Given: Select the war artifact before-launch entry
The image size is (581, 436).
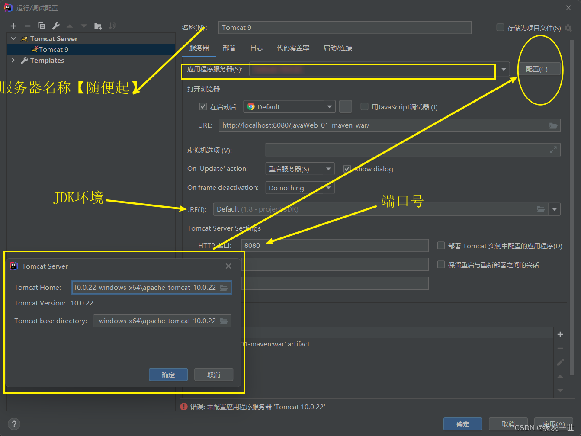Looking at the screenshot, I should (x=275, y=344).
